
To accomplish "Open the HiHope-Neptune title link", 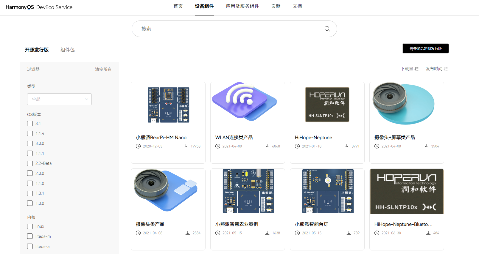I will pyautogui.click(x=313, y=138).
